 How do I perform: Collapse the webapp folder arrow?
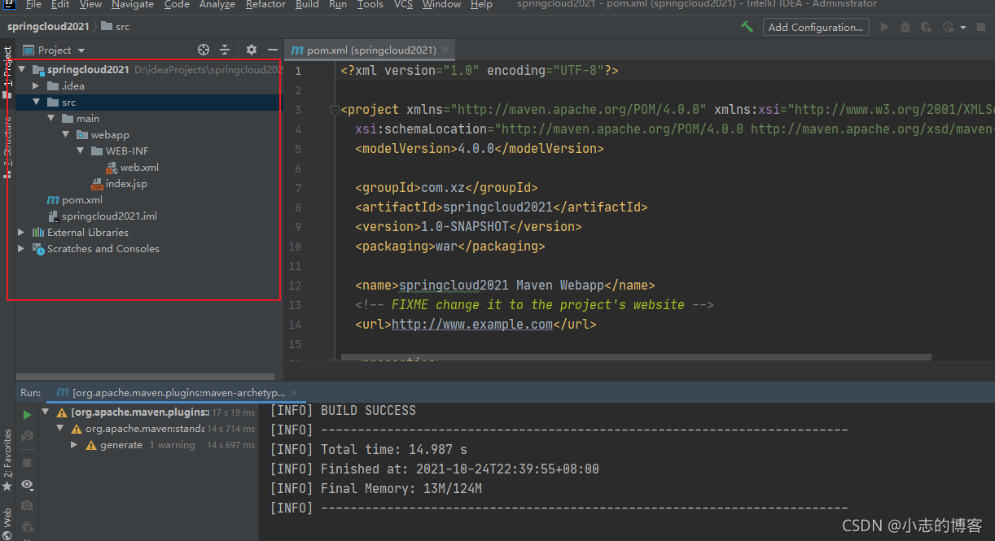click(66, 134)
